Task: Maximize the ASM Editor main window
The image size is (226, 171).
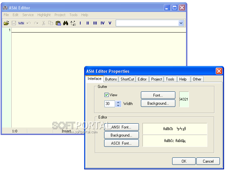Action: pyautogui.click(x=174, y=7)
